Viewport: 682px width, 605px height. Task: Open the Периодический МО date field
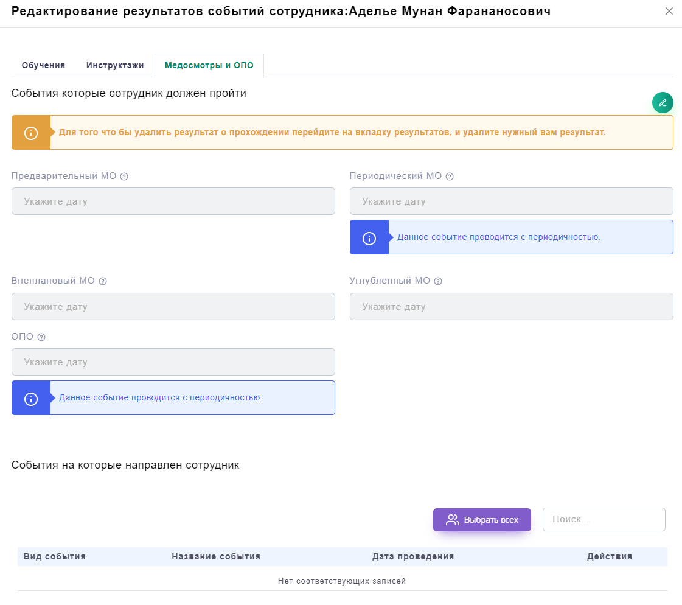pos(511,201)
